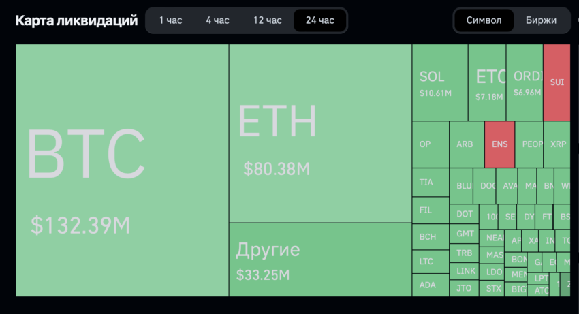579x314 pixels.
Task: Switch to the 4 час timeframe
Action: click(217, 20)
